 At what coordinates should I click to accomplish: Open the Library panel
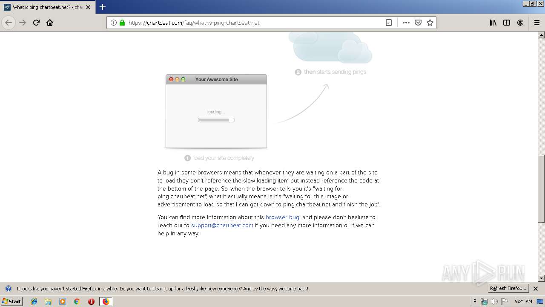coord(493,23)
